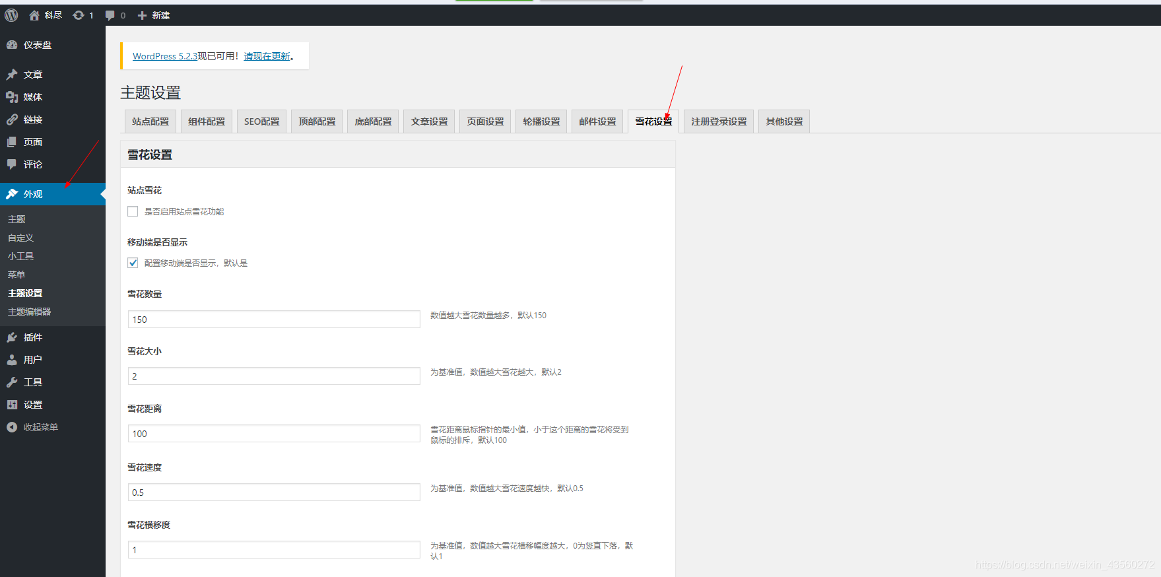Click the 仪表盘 menu label
Image resolution: width=1161 pixels, height=577 pixels.
[38, 45]
